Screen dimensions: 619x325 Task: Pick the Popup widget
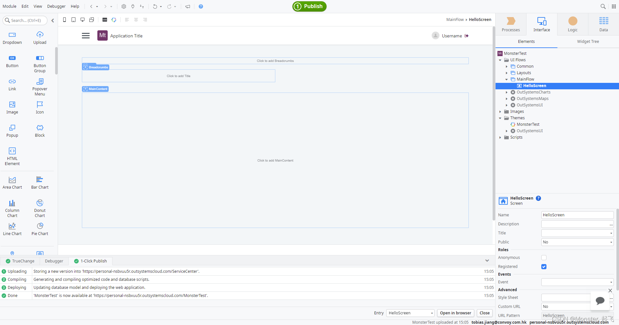[x=12, y=131]
